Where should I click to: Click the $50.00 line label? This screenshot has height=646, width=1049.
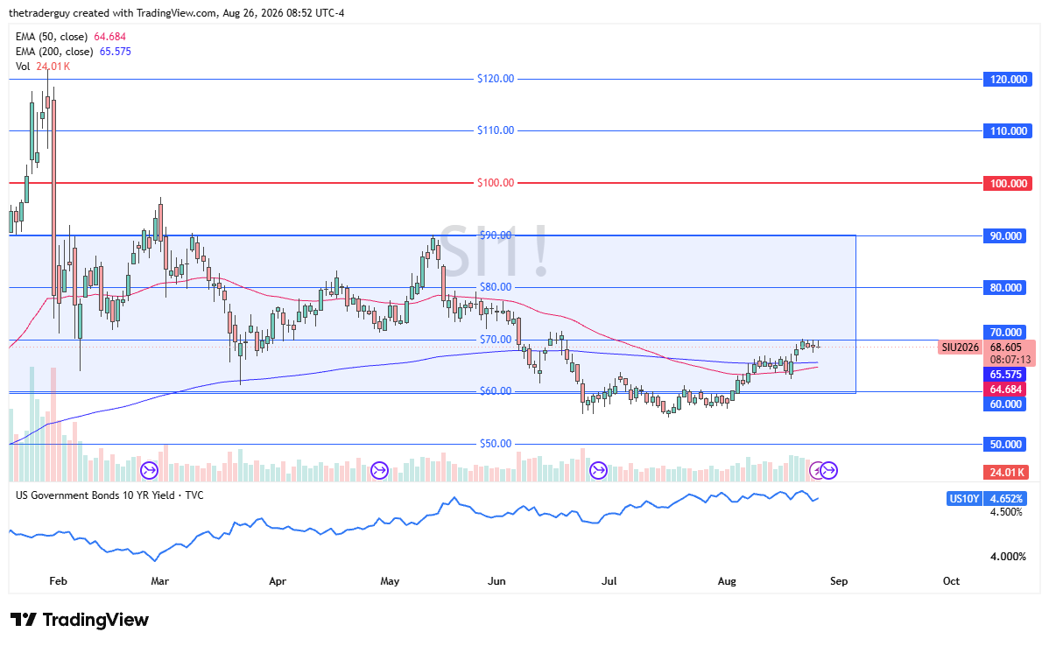[496, 444]
